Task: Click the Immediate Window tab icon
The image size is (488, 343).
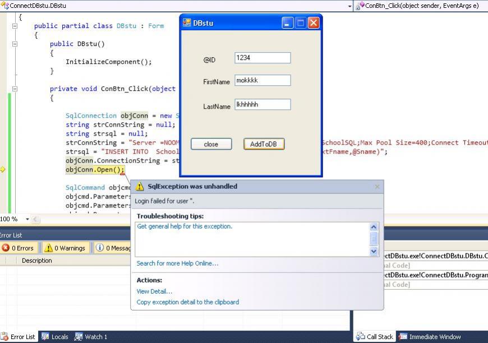Action: 403,337
